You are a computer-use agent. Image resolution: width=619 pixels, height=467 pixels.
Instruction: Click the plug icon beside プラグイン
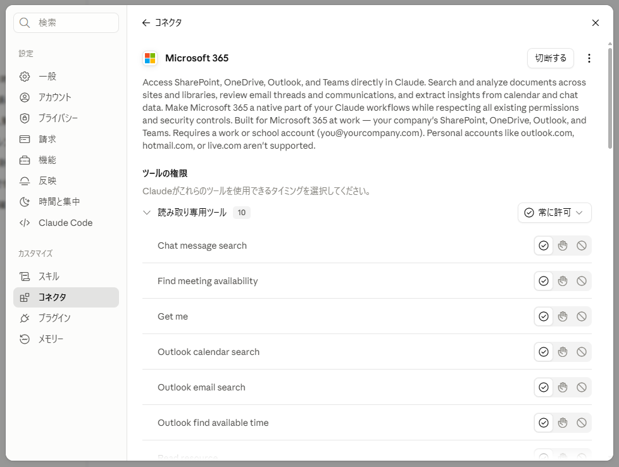click(x=25, y=318)
